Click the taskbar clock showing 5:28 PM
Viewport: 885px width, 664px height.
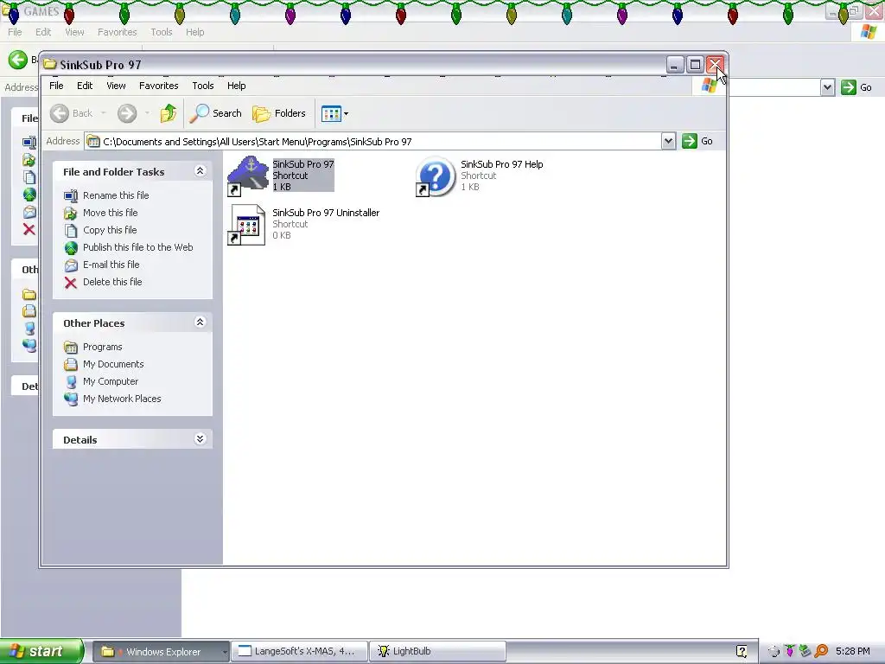tap(853, 652)
